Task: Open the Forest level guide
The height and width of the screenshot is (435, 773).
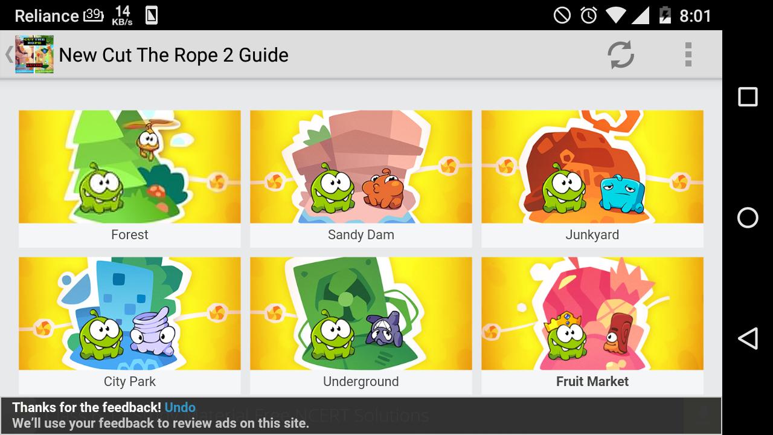Action: tap(129, 178)
